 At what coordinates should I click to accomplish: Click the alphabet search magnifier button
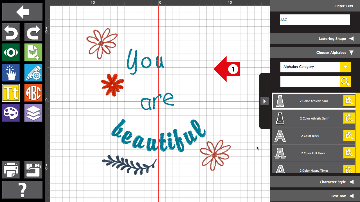point(345,82)
